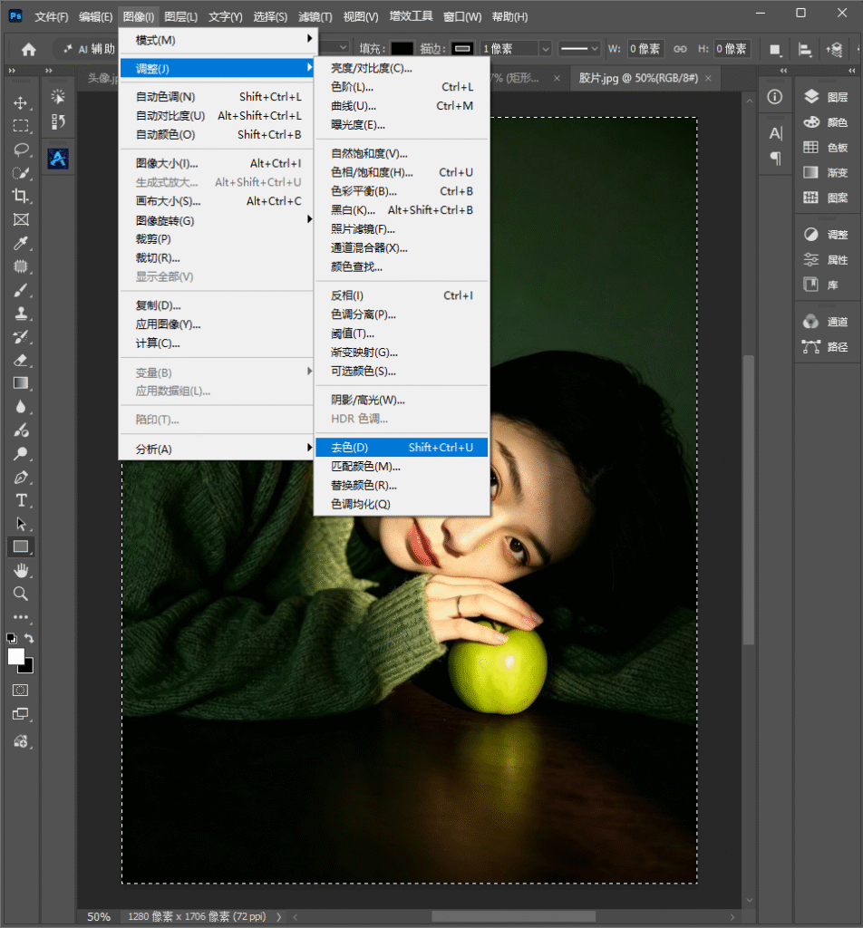863x928 pixels.
Task: Click 自动色调(N) menu entry
Action: click(218, 96)
